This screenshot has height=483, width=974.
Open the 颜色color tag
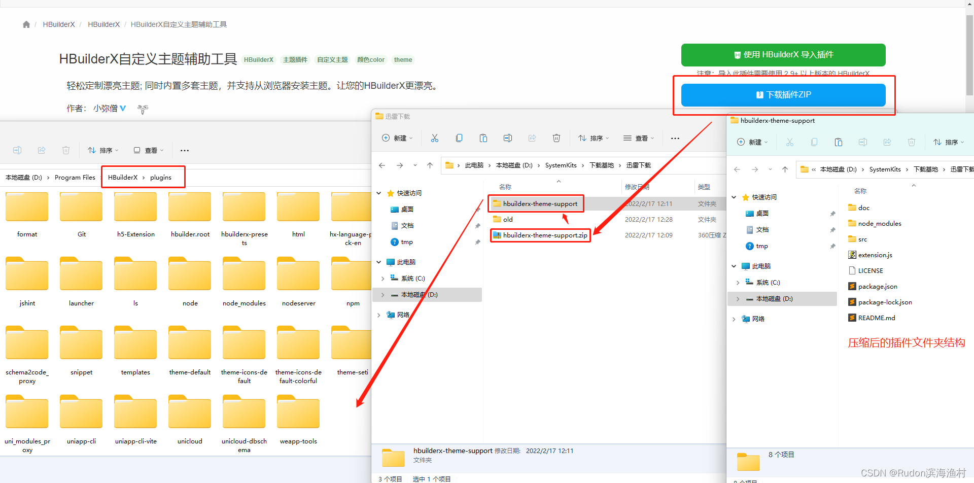(371, 60)
